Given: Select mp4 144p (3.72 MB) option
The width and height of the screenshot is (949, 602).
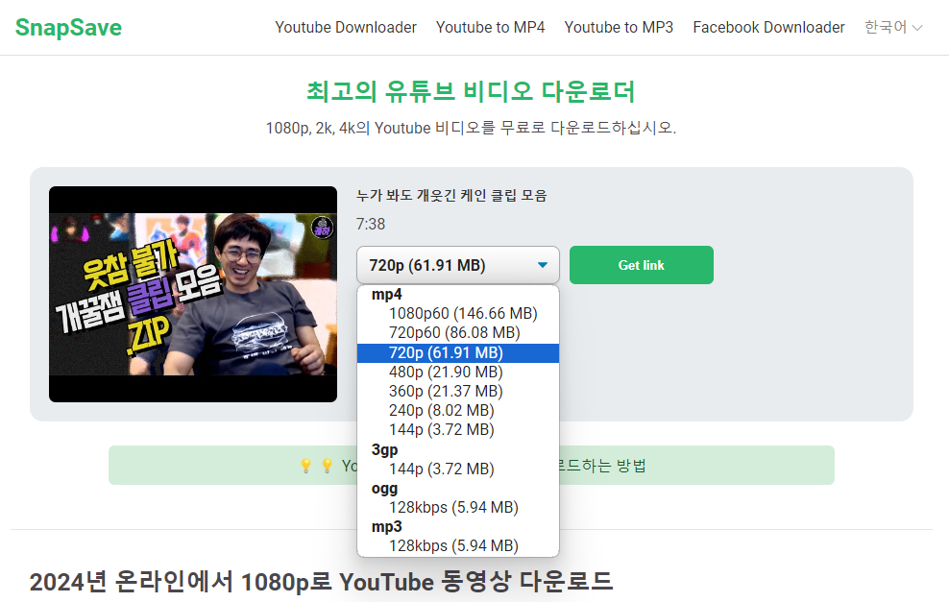Looking at the screenshot, I should pos(458,430).
